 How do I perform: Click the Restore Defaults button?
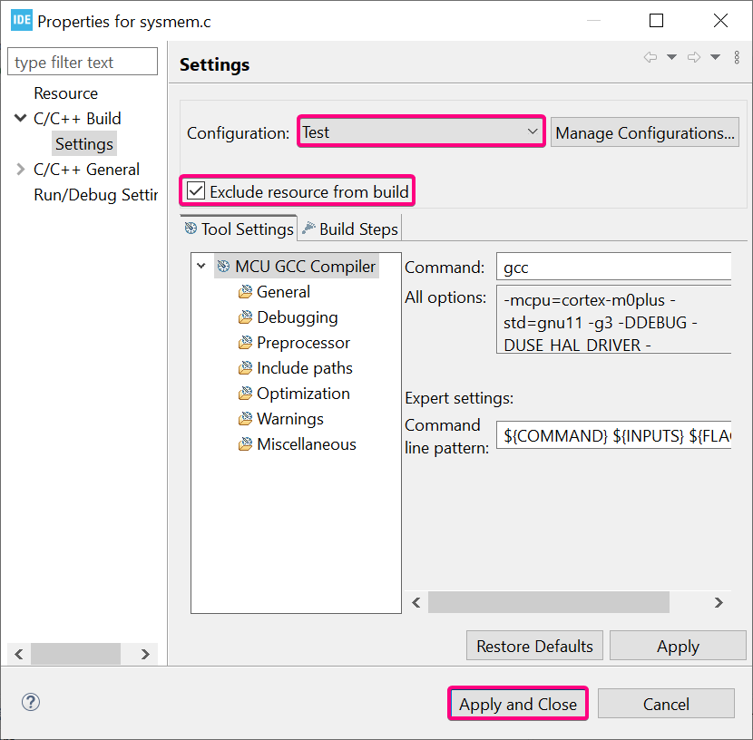click(534, 647)
